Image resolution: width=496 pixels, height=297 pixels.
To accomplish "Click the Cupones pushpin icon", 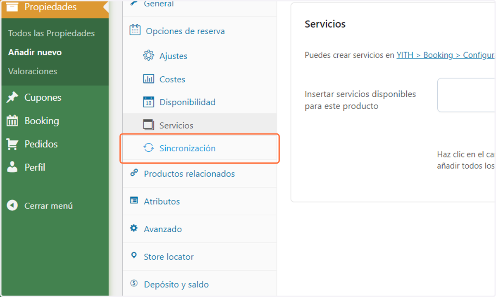I will point(12,97).
